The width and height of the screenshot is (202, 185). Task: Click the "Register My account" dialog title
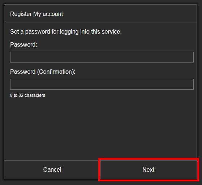pyautogui.click(x=36, y=14)
